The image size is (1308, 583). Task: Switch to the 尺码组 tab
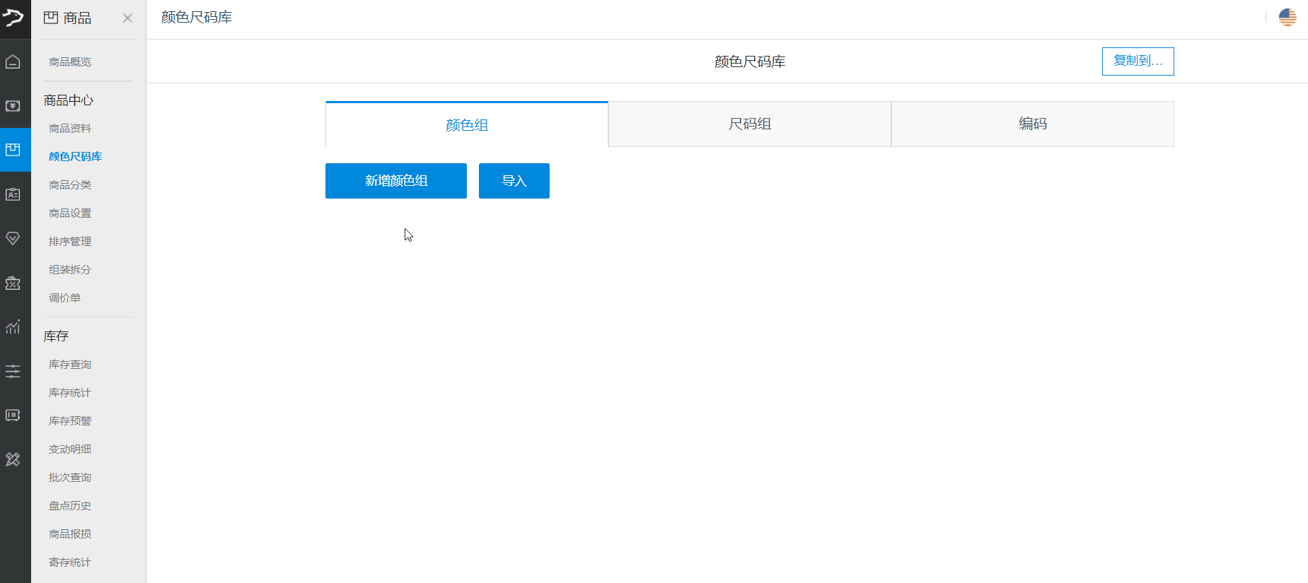coord(750,124)
